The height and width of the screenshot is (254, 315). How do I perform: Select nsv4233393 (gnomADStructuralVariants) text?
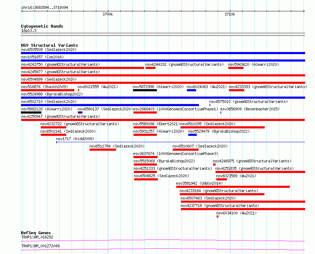pyautogui.click(x=268, y=87)
